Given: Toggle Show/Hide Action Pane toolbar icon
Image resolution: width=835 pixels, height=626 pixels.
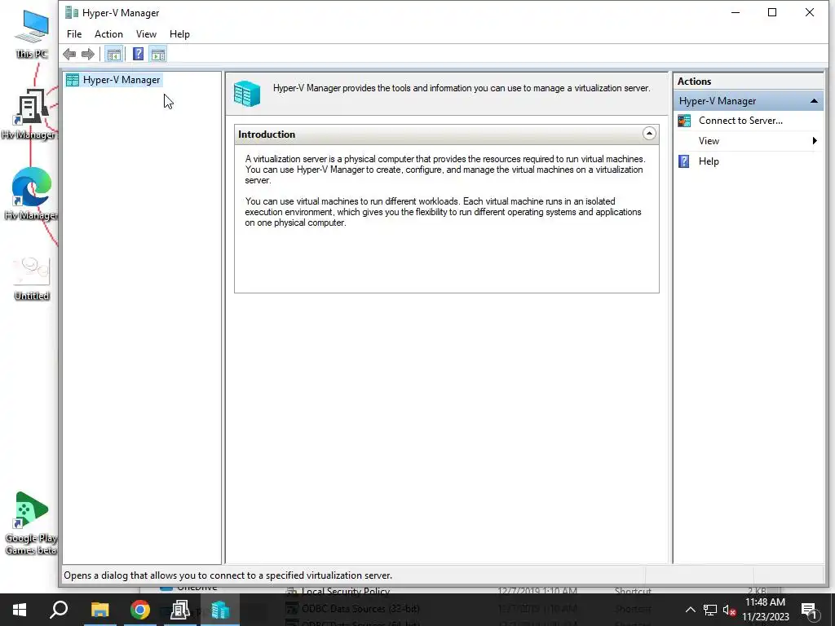Looking at the screenshot, I should coord(158,54).
